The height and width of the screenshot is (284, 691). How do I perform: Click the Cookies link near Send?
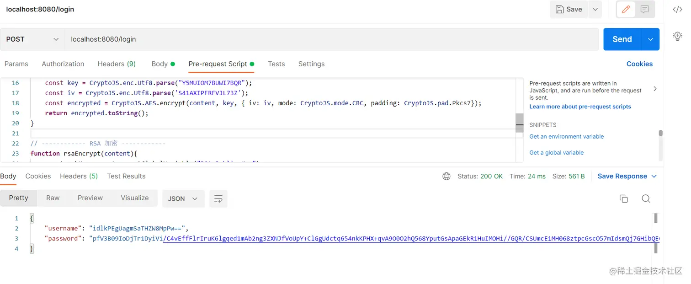(x=639, y=64)
